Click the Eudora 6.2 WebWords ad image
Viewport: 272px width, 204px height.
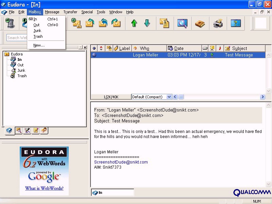pos(44,171)
